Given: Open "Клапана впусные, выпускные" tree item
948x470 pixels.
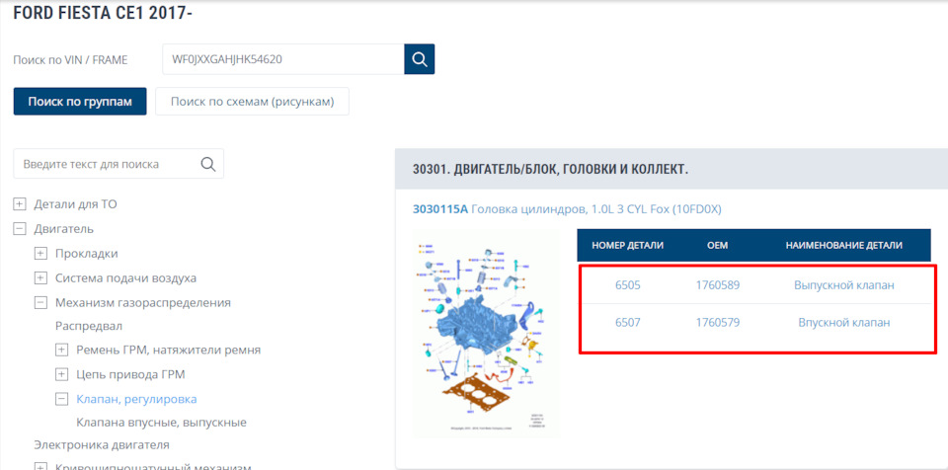Looking at the screenshot, I should pyautogui.click(x=161, y=423).
